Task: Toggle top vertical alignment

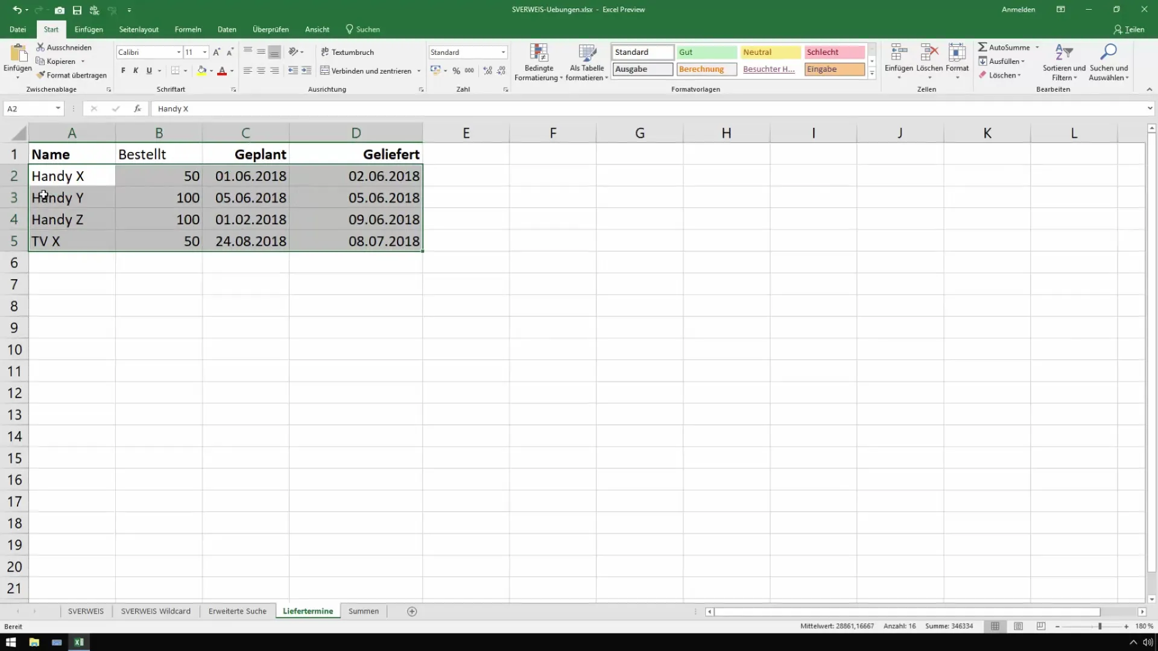Action: click(248, 52)
